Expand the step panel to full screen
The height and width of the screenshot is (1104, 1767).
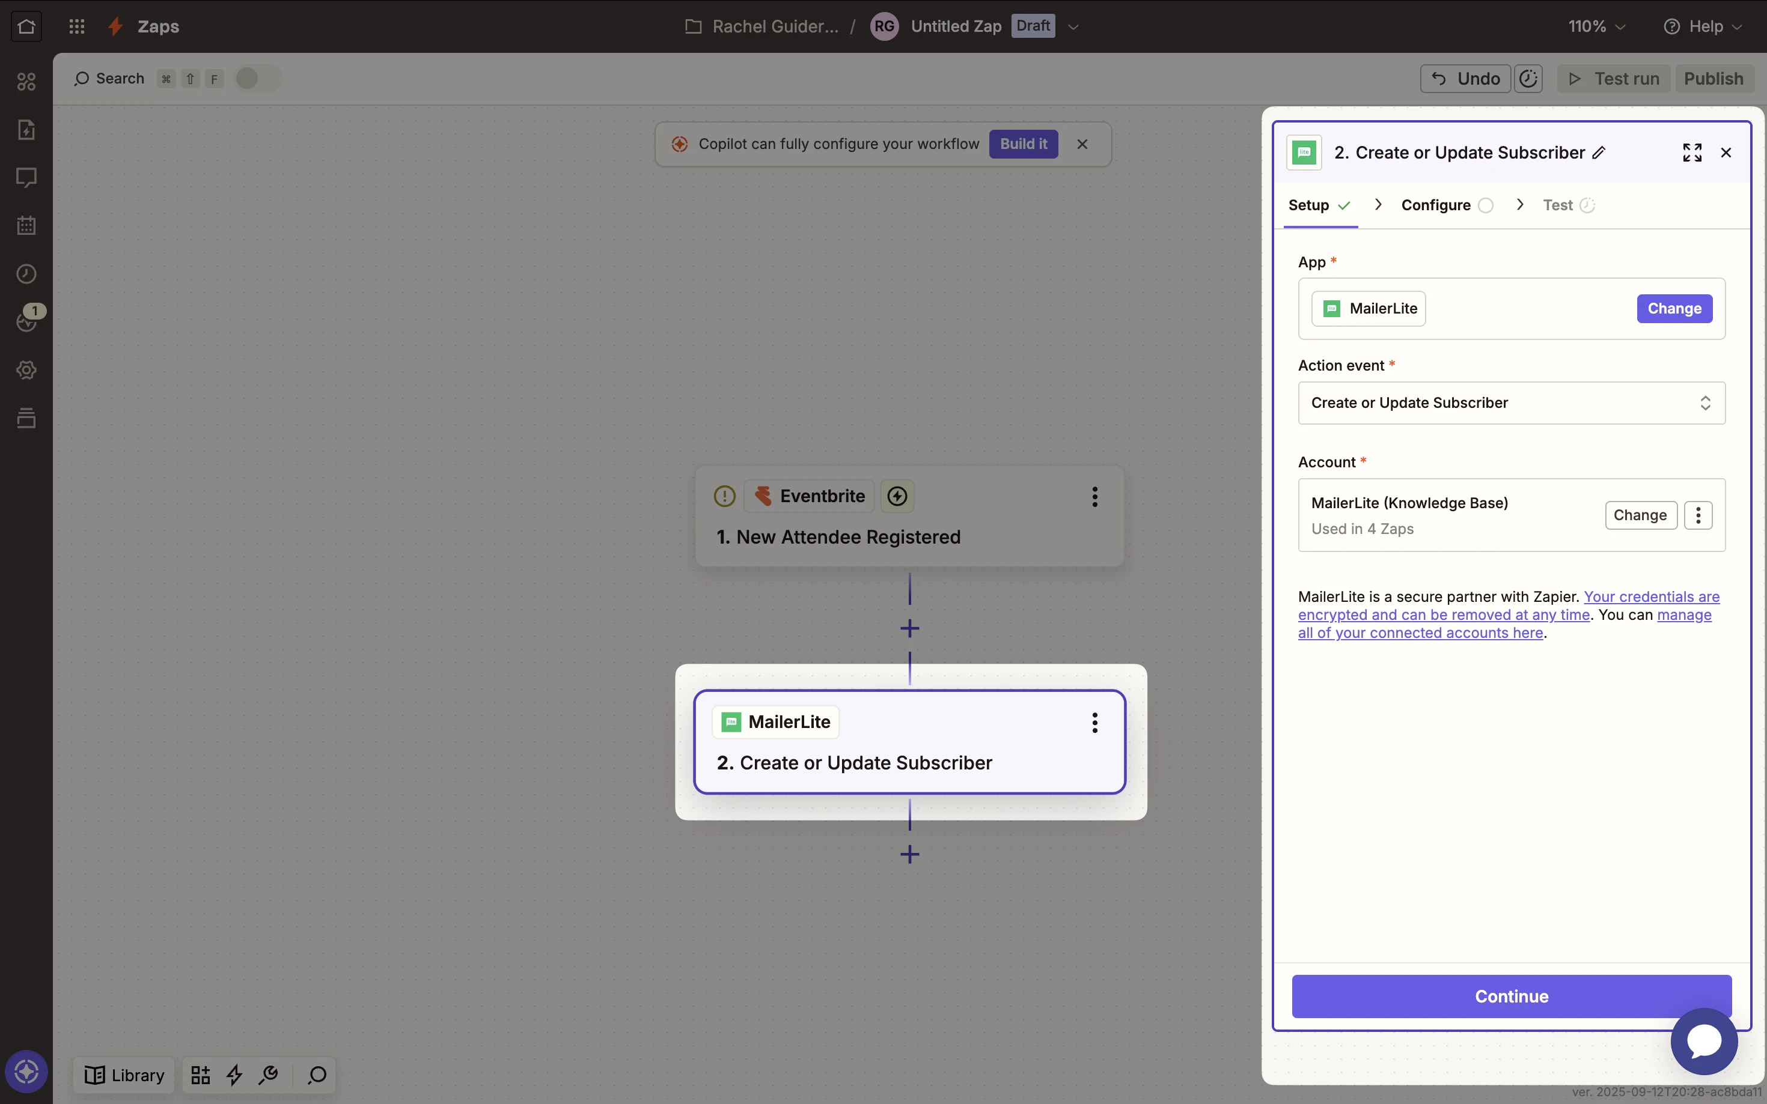(x=1692, y=153)
